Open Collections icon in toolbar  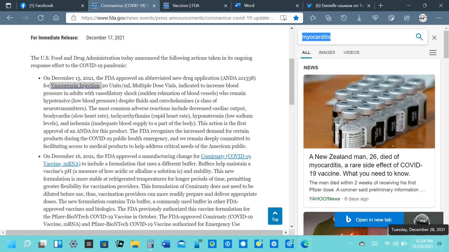pyautogui.click(x=329, y=18)
